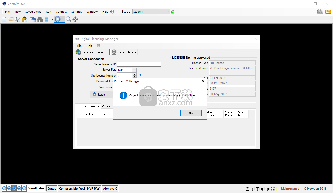333x193 pixels.
Task: Expand the film strip dropdown arrow
Action: [x=52, y=19]
